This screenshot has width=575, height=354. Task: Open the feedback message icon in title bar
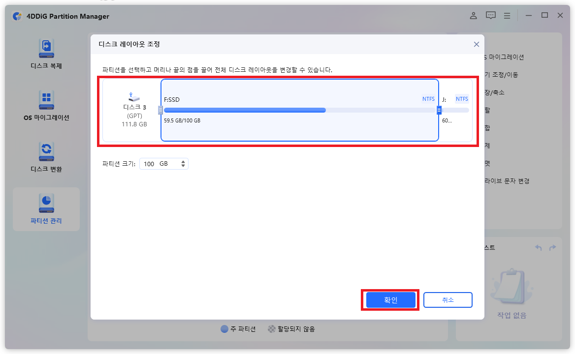pyautogui.click(x=490, y=15)
